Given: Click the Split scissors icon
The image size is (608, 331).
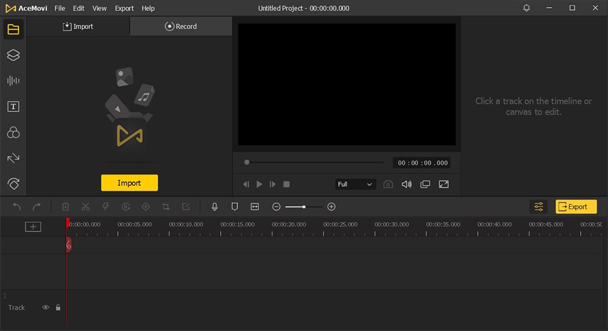Looking at the screenshot, I should pyautogui.click(x=86, y=207).
